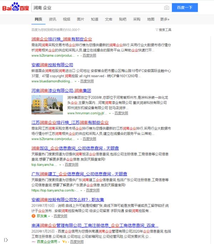Open 百度快照 for 职友集 result
The image size is (214, 244).
pos(60,216)
